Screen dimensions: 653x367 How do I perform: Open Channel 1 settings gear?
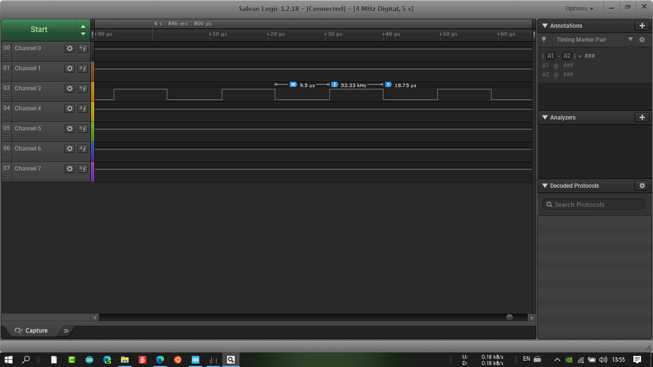[x=69, y=68]
